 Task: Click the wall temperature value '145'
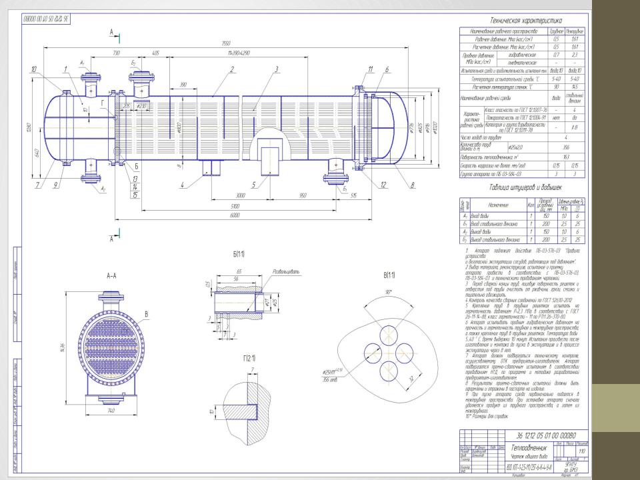575,87
